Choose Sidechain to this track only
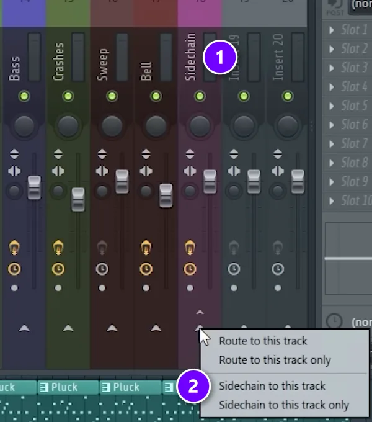 284,405
